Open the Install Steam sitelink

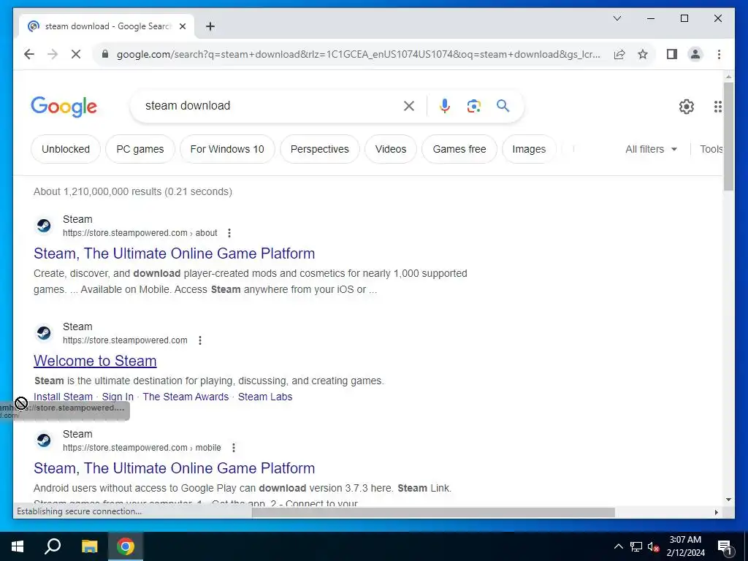coord(63,397)
